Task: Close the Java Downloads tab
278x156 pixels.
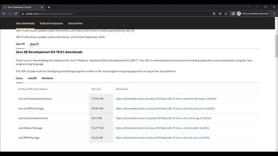Action: (42, 7)
